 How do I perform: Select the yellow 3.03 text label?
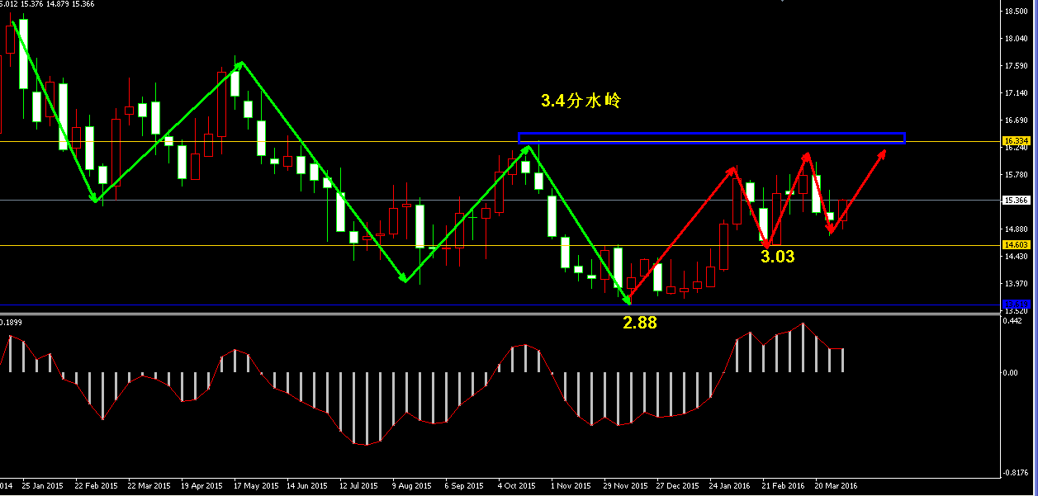point(777,257)
